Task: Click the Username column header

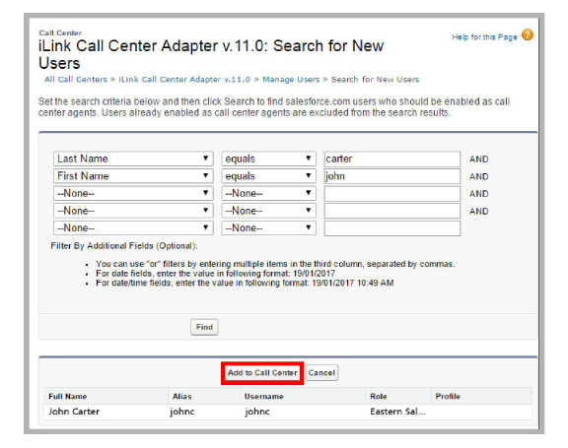Action: (263, 396)
